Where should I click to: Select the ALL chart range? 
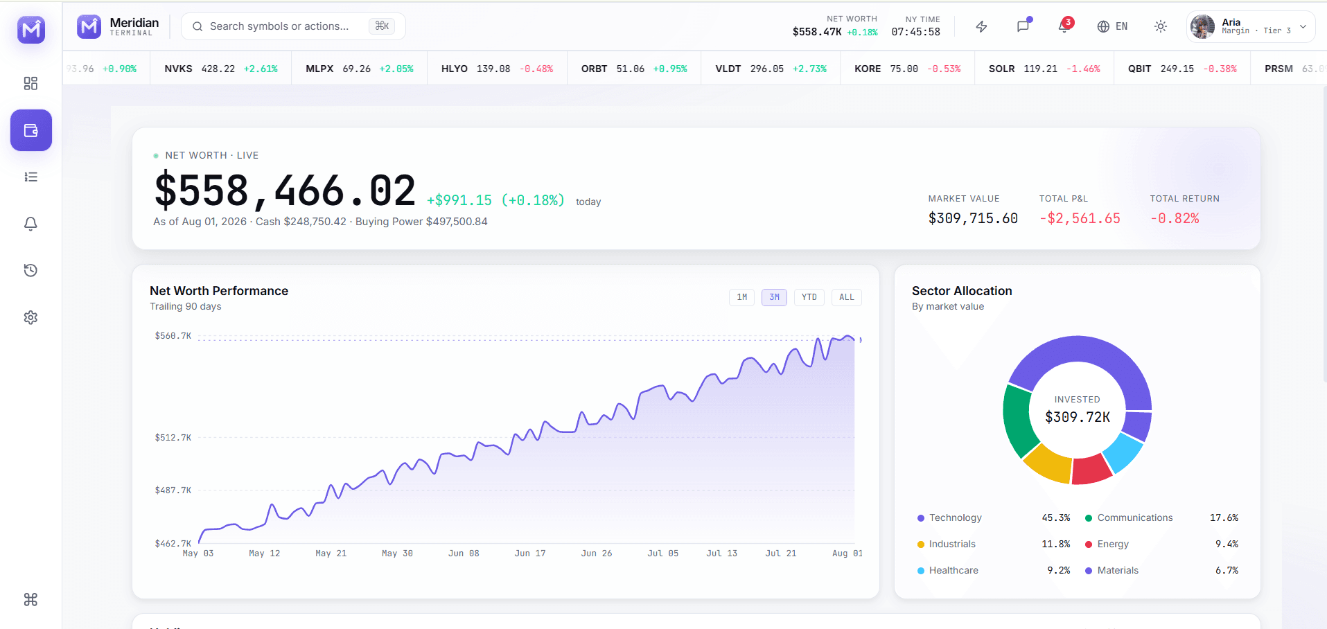pos(846,297)
